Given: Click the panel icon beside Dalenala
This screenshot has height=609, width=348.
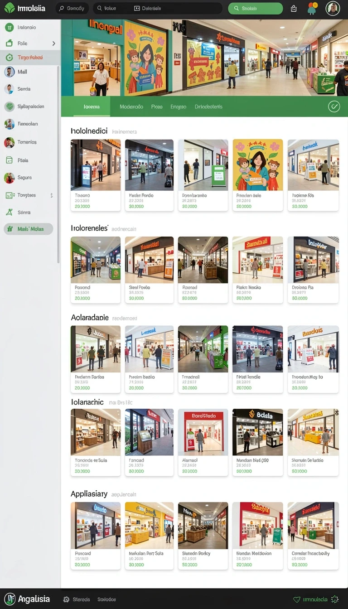Looking at the screenshot, I should pyautogui.click(x=137, y=8).
